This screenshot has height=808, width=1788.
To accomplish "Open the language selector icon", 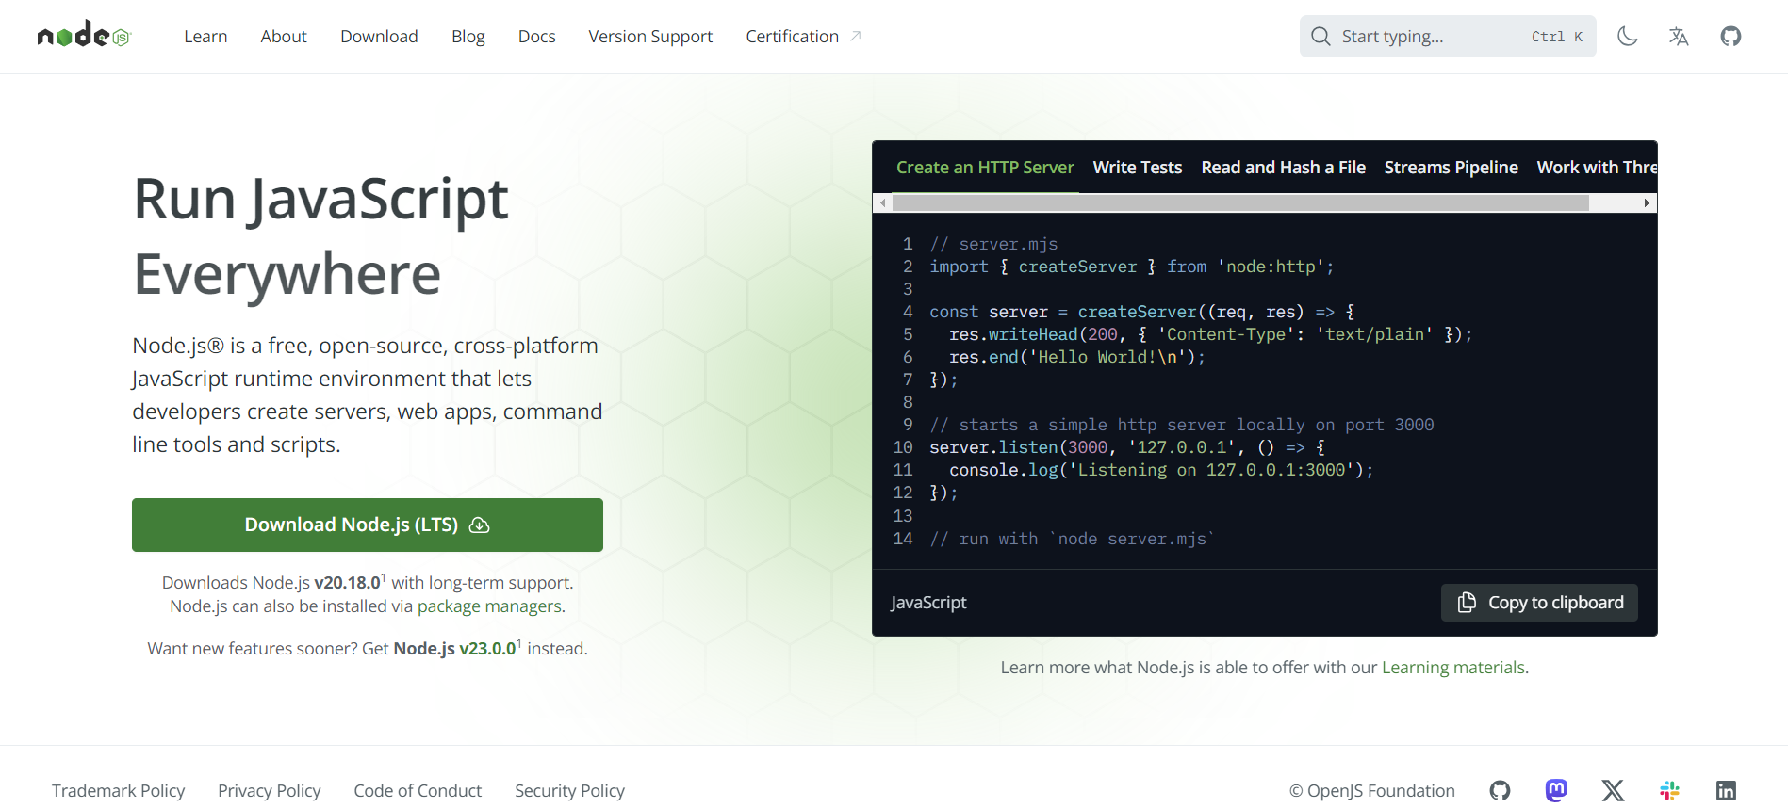I will point(1679,36).
